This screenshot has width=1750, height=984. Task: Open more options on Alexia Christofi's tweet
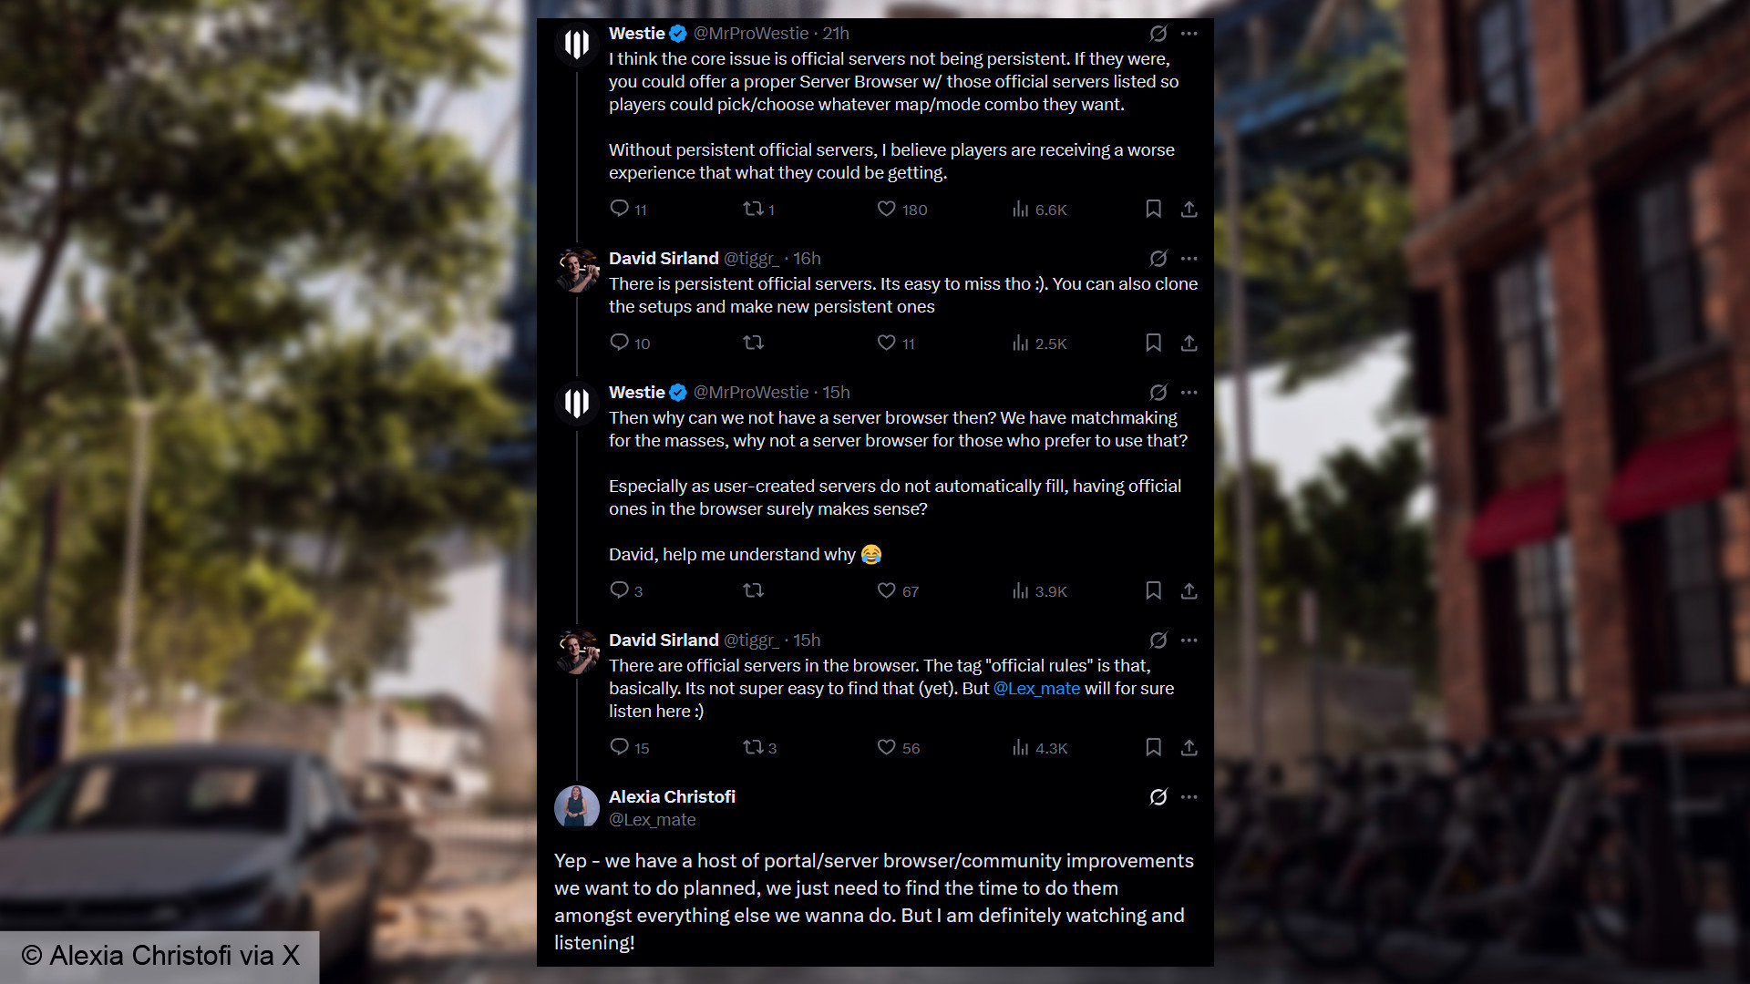(x=1189, y=797)
